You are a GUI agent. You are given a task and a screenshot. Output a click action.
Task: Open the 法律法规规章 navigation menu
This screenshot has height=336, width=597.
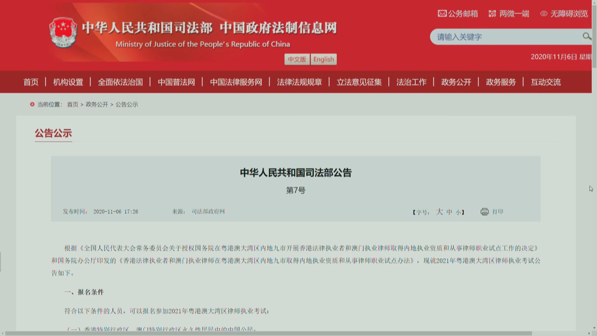click(299, 82)
